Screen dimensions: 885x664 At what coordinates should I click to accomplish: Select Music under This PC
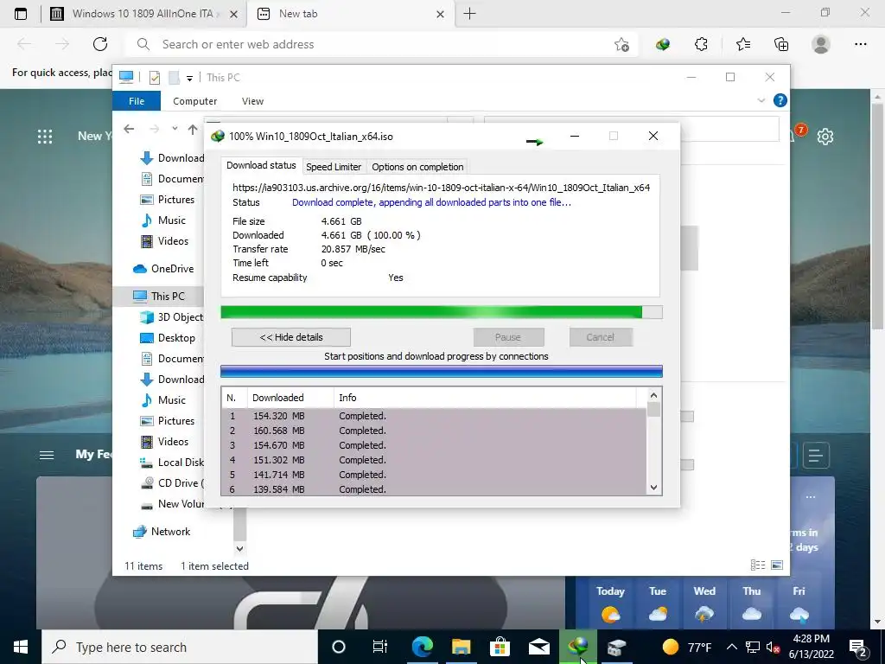(163, 399)
